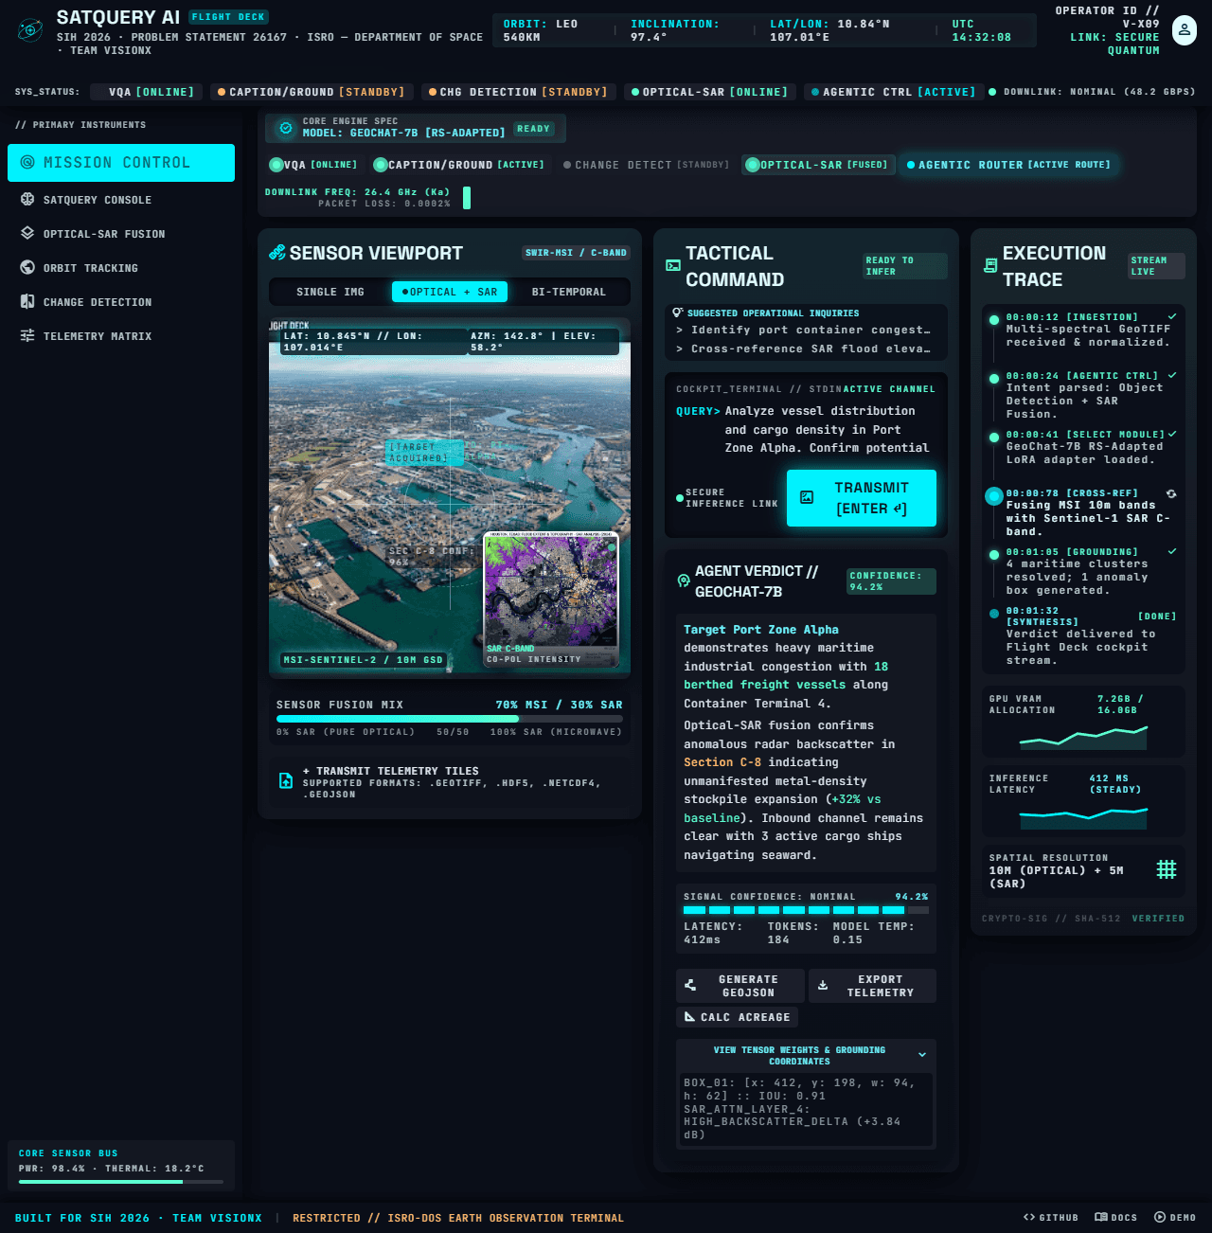Click the refresh icon on the CROSS-REF step

(1171, 494)
